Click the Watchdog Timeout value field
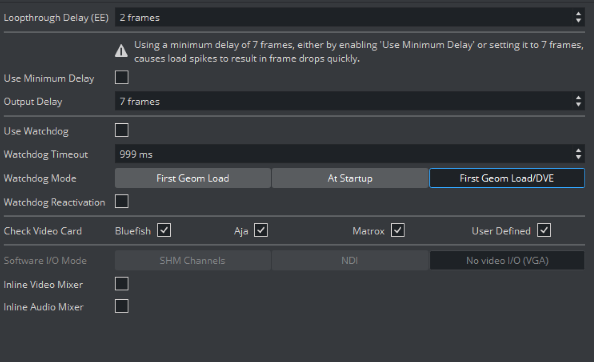The width and height of the screenshot is (594, 362). click(x=341, y=154)
